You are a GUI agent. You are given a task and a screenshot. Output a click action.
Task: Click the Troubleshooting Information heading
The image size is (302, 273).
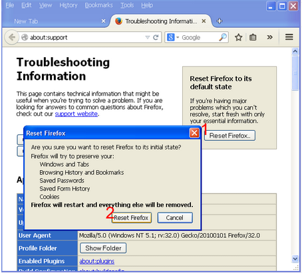[63, 69]
